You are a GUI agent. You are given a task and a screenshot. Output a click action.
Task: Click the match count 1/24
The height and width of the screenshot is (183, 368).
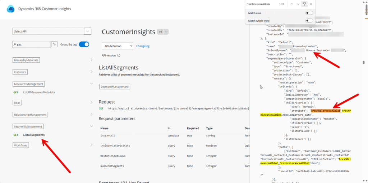coord(282,4)
